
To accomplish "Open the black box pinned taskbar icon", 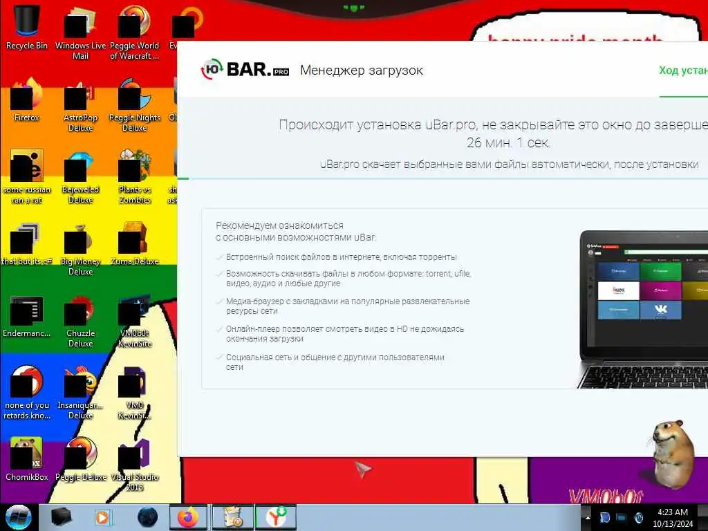I will [x=61, y=517].
